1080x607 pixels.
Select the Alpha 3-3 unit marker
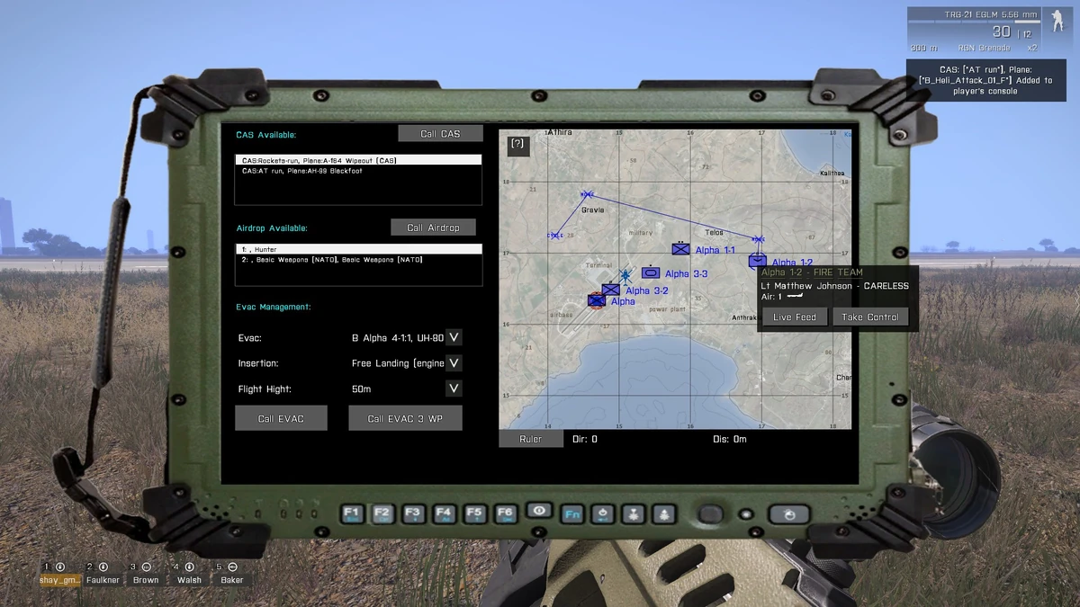point(650,272)
